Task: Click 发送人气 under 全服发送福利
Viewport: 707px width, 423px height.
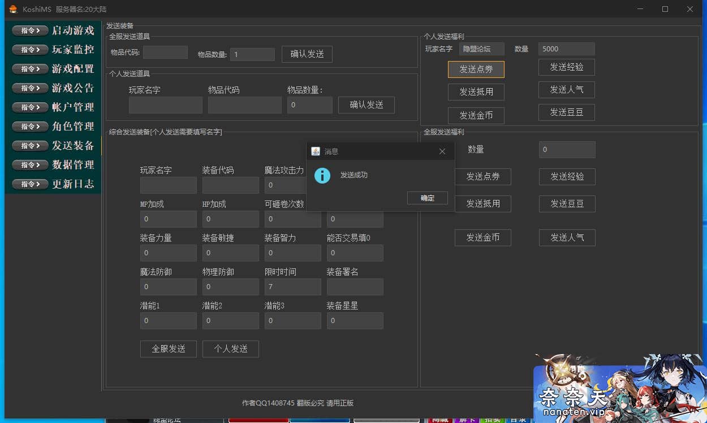Action: click(x=567, y=238)
